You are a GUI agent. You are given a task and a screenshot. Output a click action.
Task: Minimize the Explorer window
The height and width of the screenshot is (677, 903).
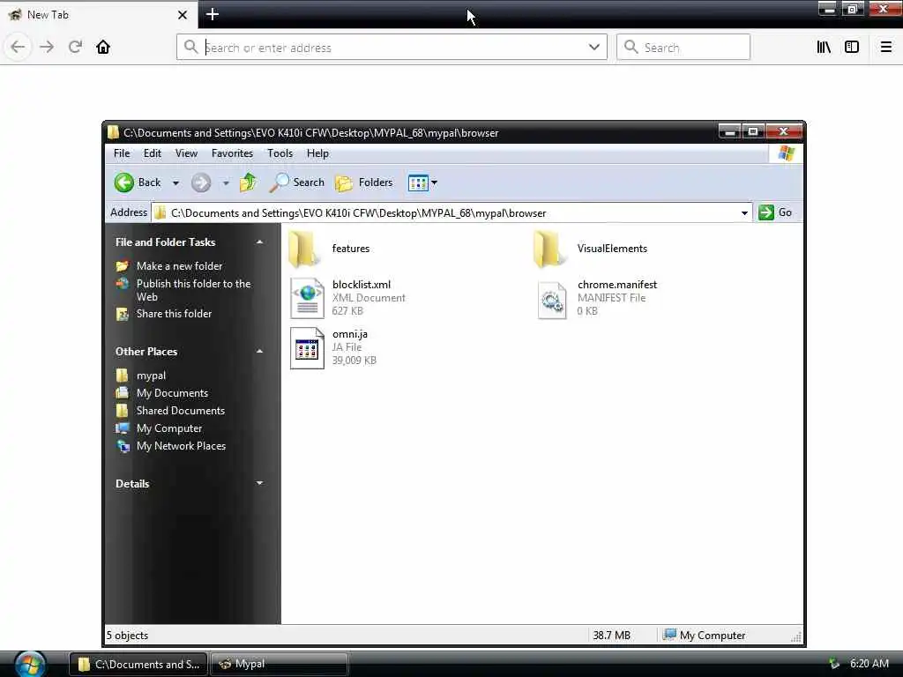[729, 132]
